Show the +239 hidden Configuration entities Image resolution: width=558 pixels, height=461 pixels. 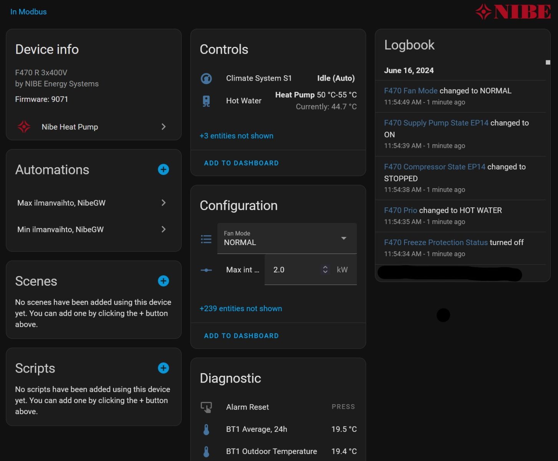coord(240,308)
